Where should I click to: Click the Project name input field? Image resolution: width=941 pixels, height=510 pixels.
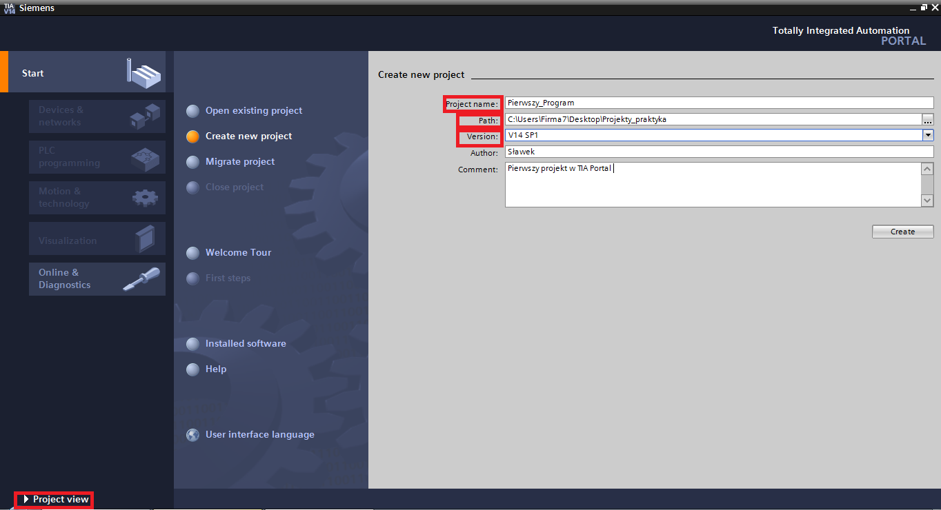(717, 103)
